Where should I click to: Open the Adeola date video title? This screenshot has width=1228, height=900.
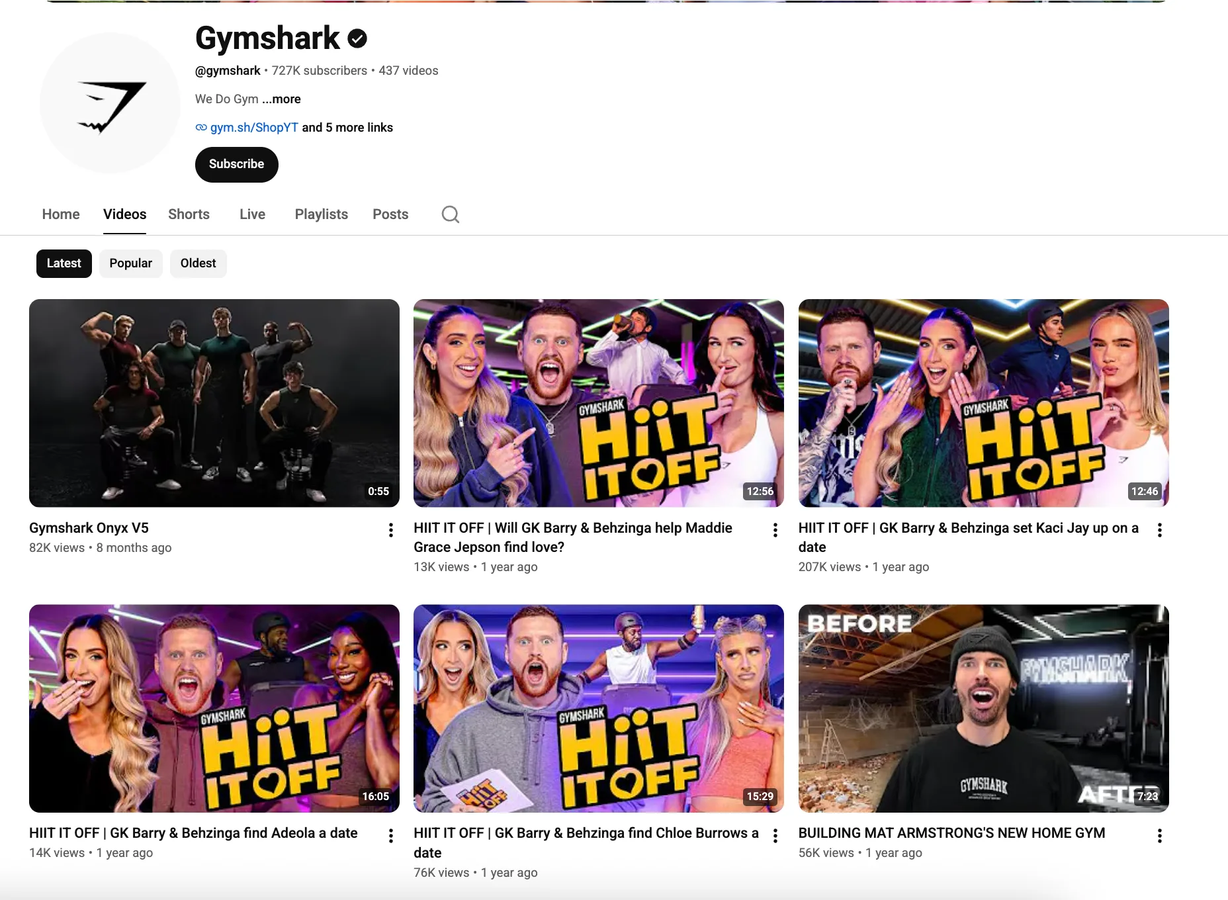click(193, 833)
